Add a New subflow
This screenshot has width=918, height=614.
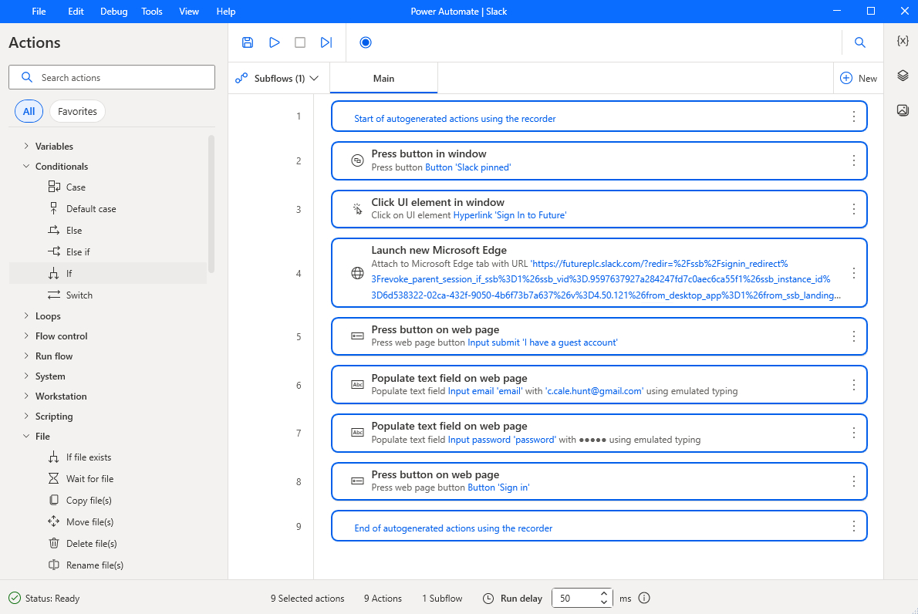tap(859, 78)
